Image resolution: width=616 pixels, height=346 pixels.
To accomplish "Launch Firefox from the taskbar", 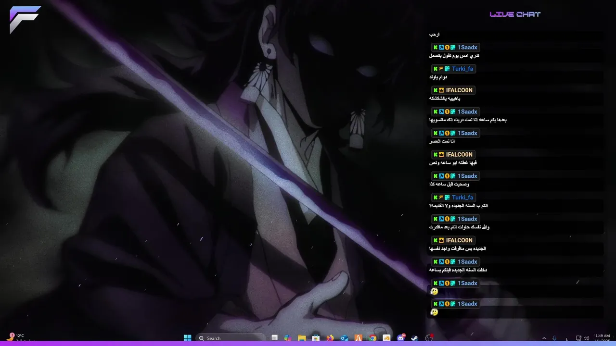I will tap(330, 338).
